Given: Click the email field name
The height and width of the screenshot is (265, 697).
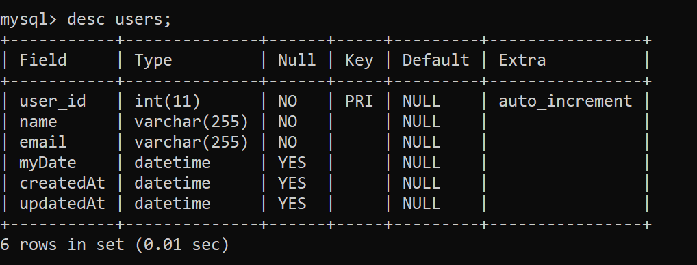Looking at the screenshot, I should click(x=43, y=142).
